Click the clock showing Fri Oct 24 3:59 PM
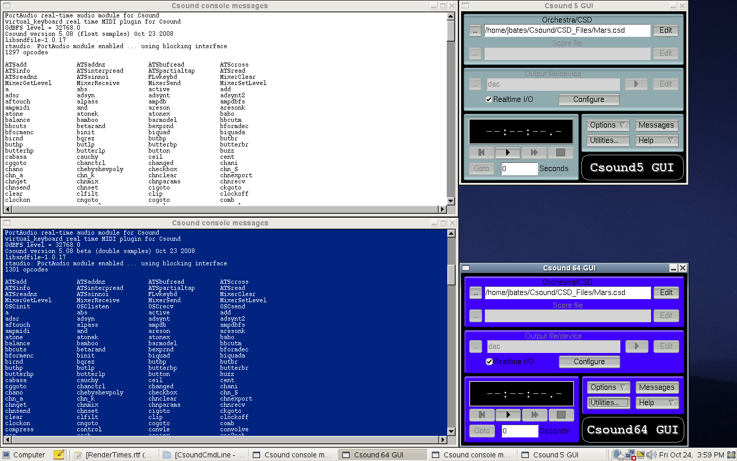This screenshot has height=461, width=737. [x=691, y=454]
